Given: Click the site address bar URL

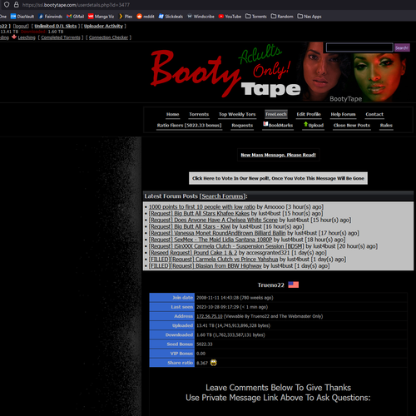Looking at the screenshot, I should click(76, 5).
